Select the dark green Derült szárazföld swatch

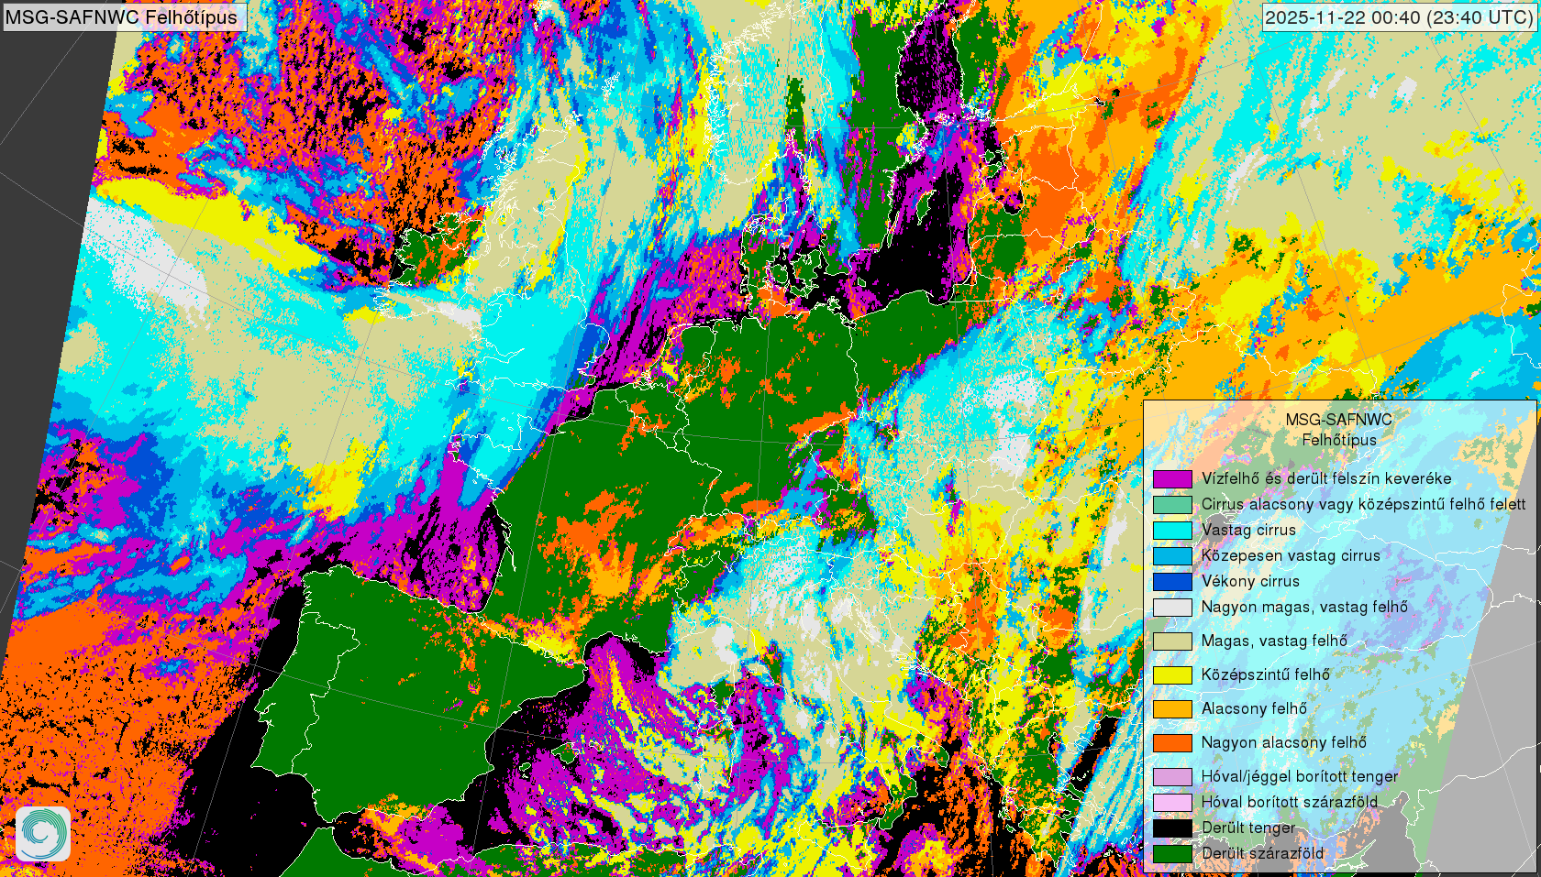tap(1171, 853)
